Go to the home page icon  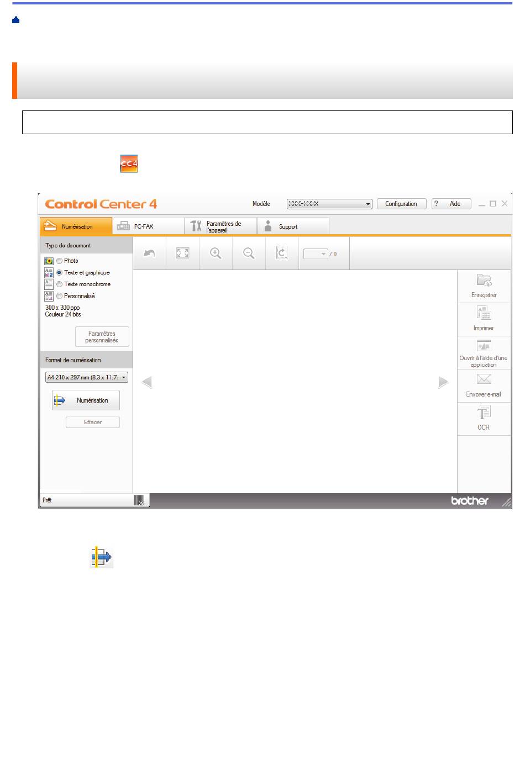[16, 20]
